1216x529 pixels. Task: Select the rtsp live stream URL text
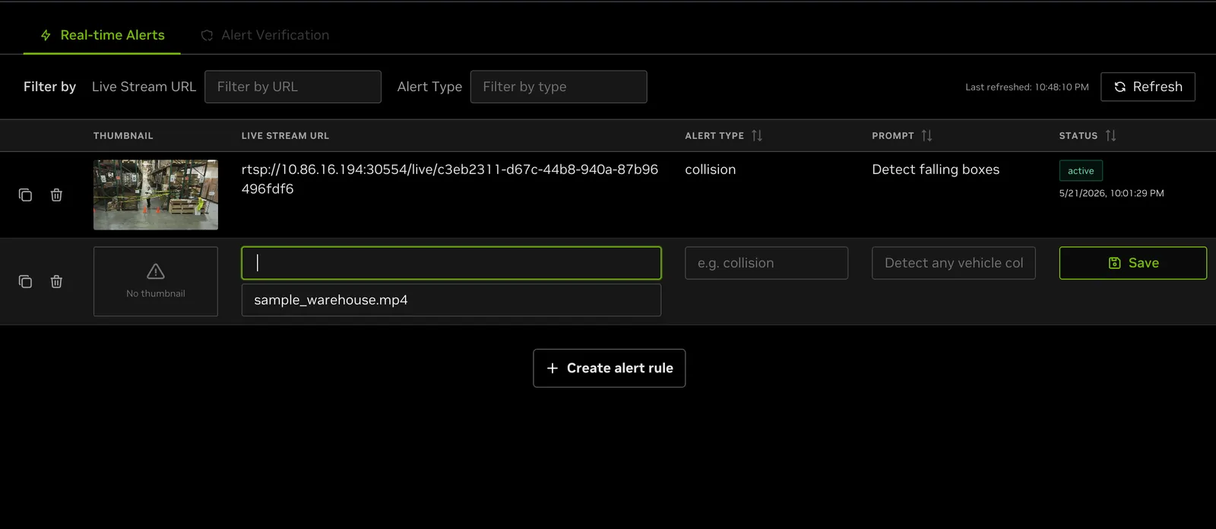450,179
